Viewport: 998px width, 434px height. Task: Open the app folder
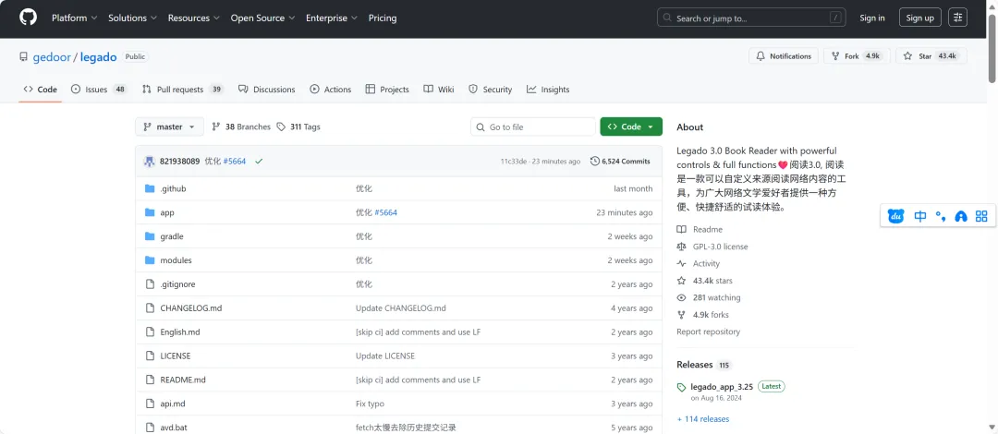click(166, 212)
